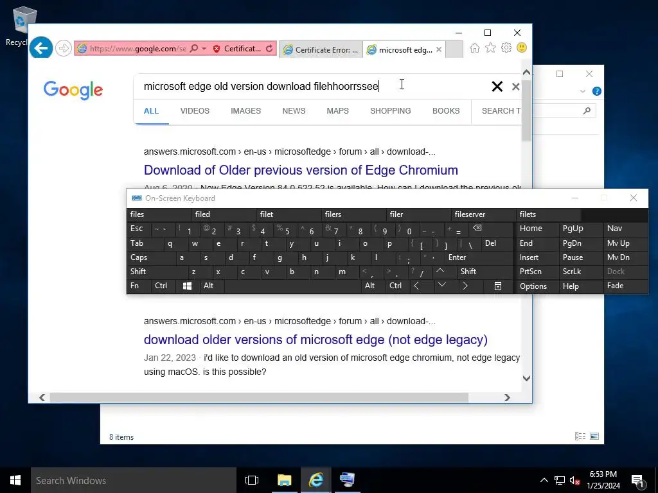The width and height of the screenshot is (658, 493).
Task: Open 'Download of Older previous version' result
Action: point(301,169)
